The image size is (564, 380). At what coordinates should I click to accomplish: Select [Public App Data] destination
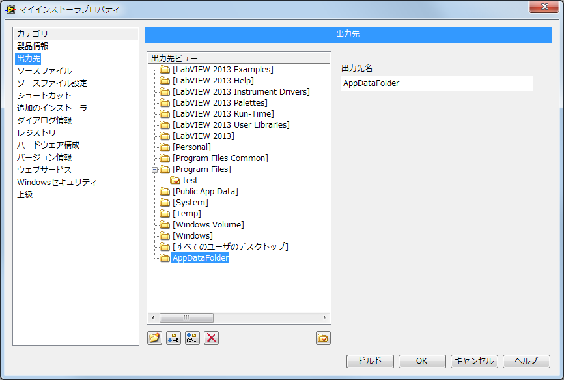[205, 192]
